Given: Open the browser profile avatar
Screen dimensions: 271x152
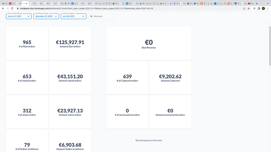Looking at the screenshot, I should 263,8.
